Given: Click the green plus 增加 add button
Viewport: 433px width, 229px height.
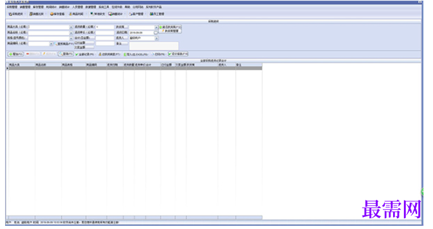Looking at the screenshot, I should (x=15, y=54).
